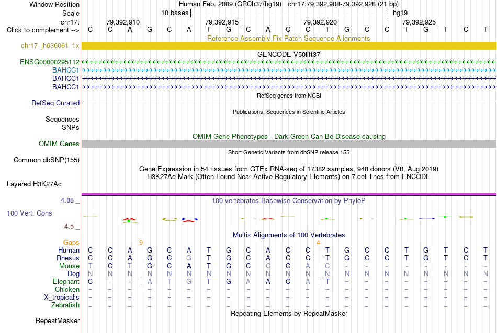Click the 'Click to complement -->' label
497x333 pixels.
(x=43, y=30)
